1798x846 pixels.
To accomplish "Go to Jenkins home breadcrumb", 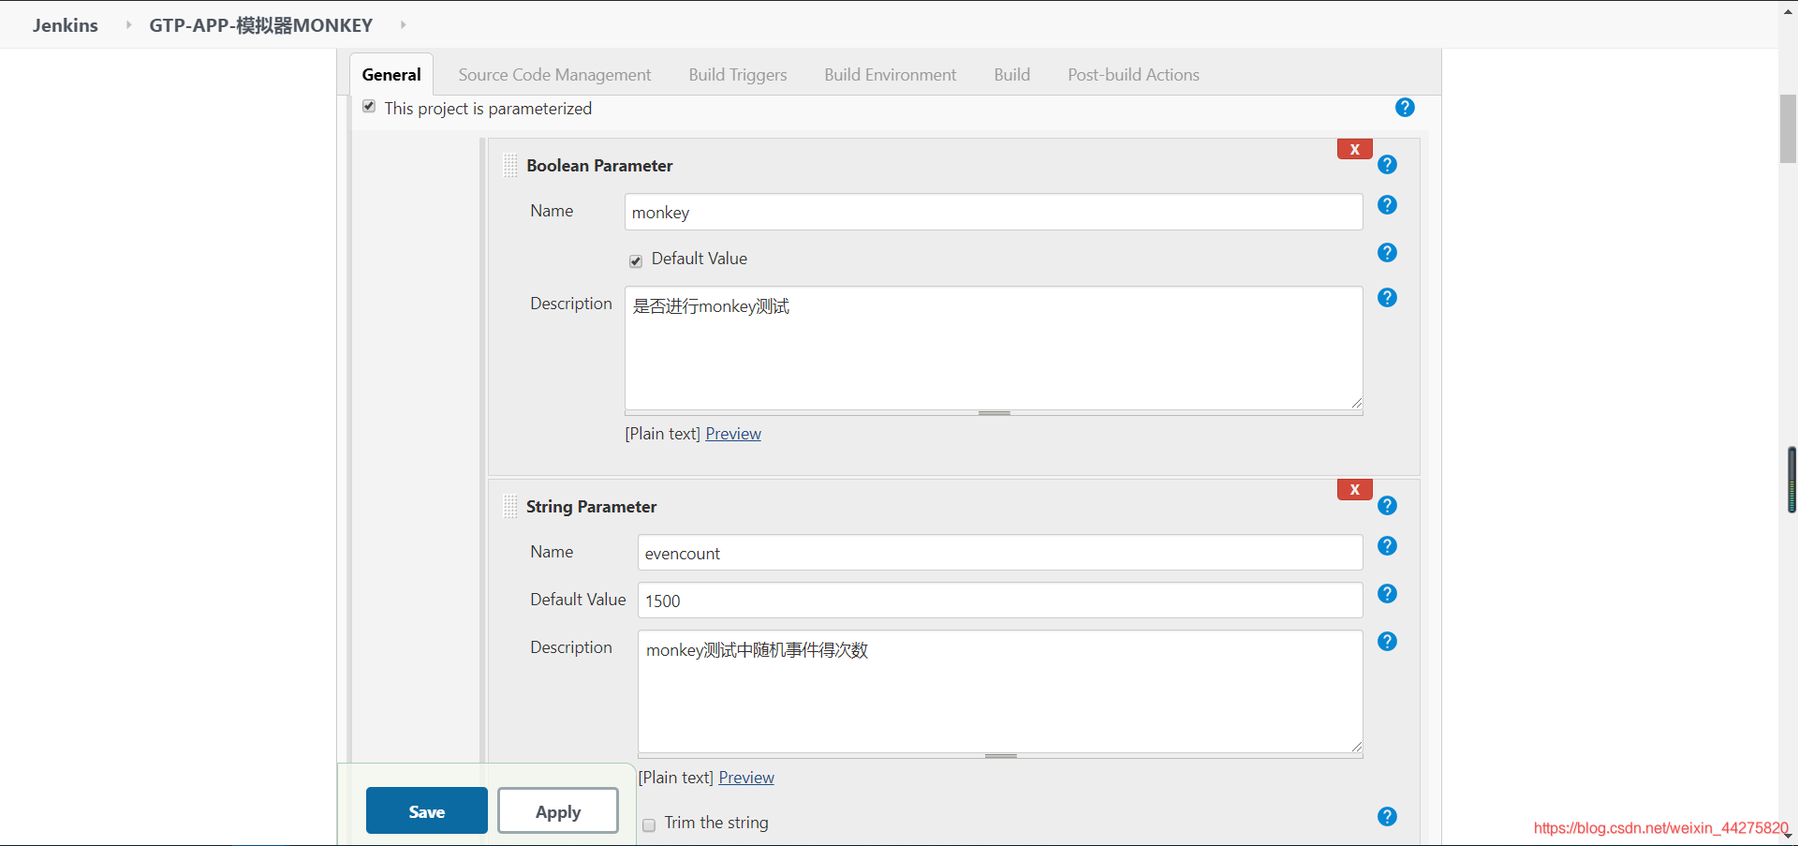I will pos(66,25).
